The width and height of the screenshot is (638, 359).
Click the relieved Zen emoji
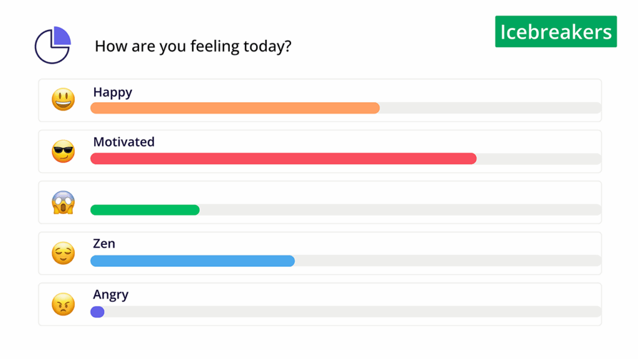[x=63, y=253]
